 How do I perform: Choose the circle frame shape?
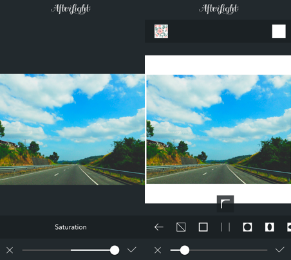coord(247,227)
